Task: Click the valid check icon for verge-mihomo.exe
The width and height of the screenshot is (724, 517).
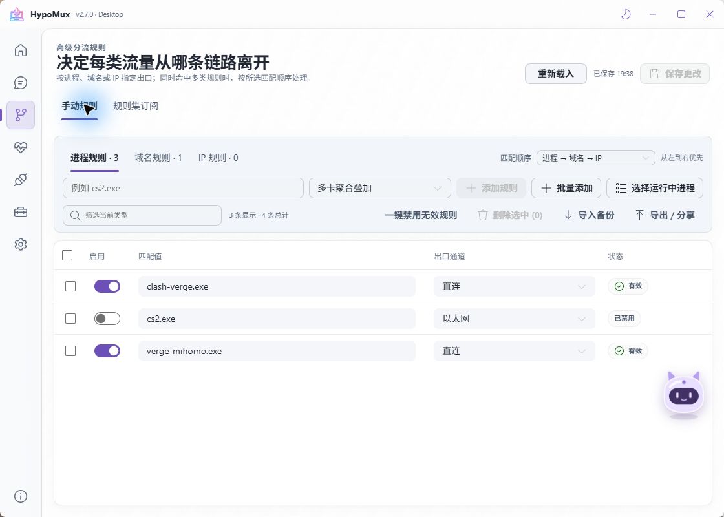Action: (619, 351)
